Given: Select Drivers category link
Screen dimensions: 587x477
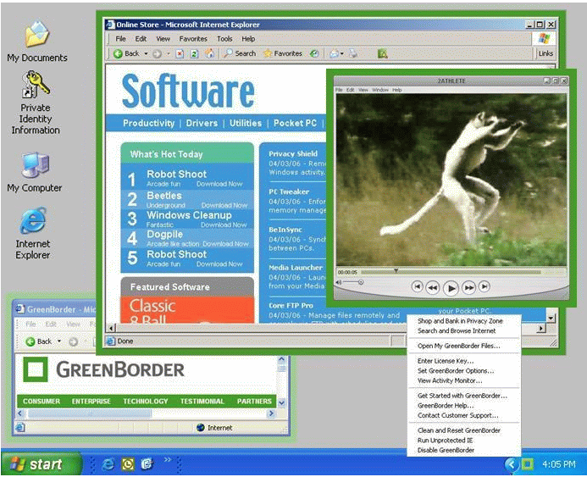Looking at the screenshot, I should click(x=202, y=123).
